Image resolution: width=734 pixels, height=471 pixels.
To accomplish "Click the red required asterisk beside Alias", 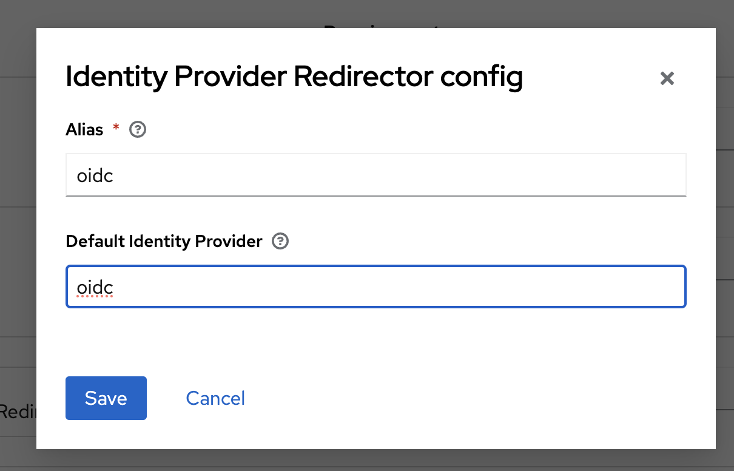I will coord(116,128).
